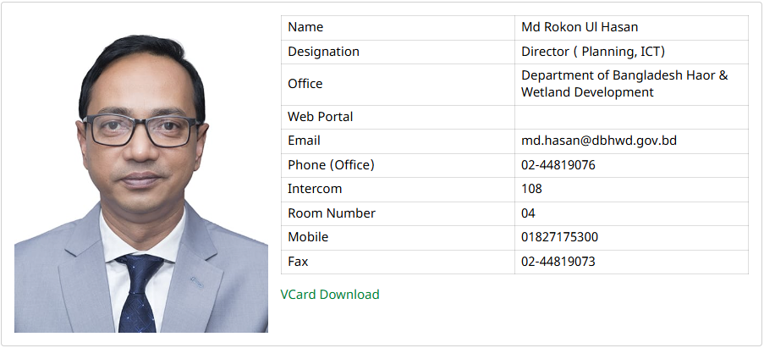Screen dimensions: 764x348
Task: Click the Phone (Office) row label
Action: (330, 165)
